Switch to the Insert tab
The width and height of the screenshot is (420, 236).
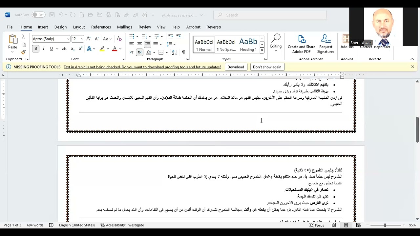pyautogui.click(x=43, y=27)
